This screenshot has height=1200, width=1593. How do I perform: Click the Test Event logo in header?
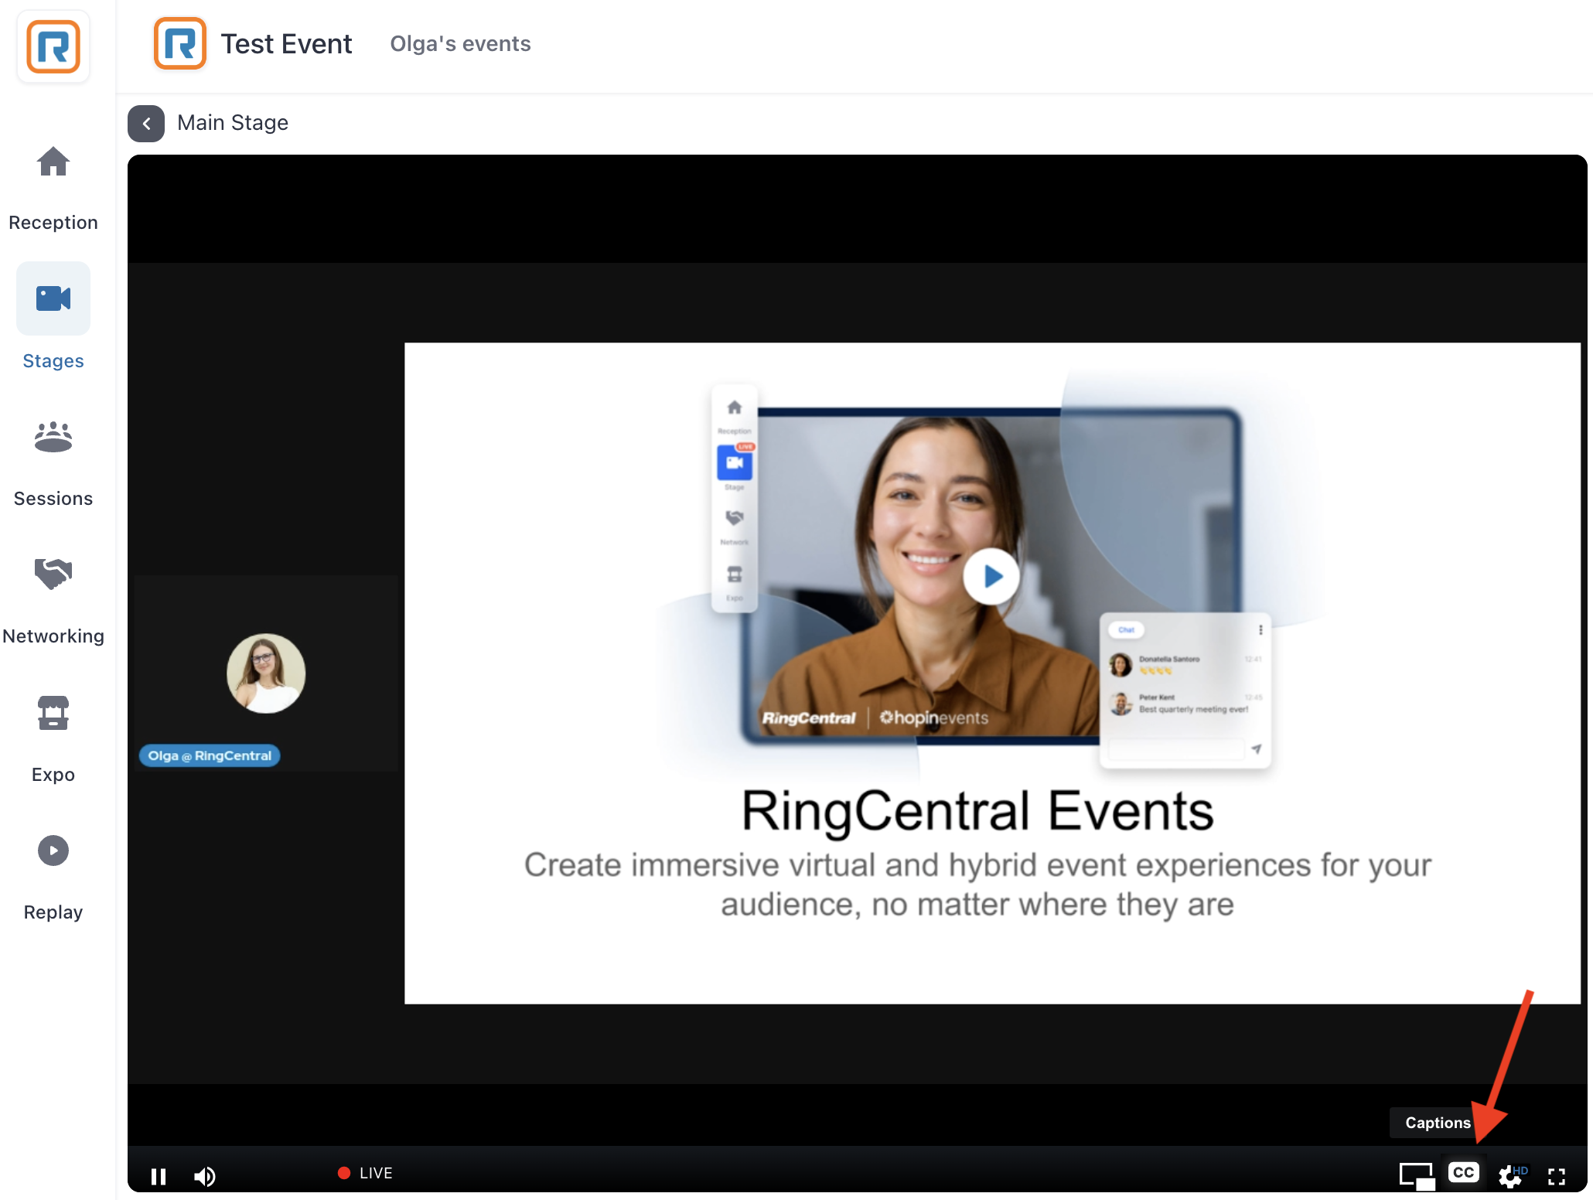[179, 43]
